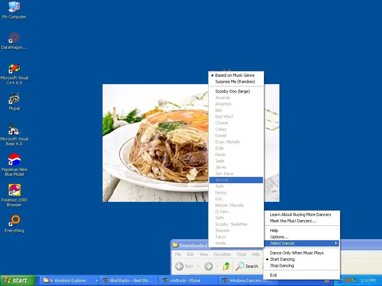The image size is (382, 286).
Task: Launch the Everything search shortcut
Action: tap(14, 224)
